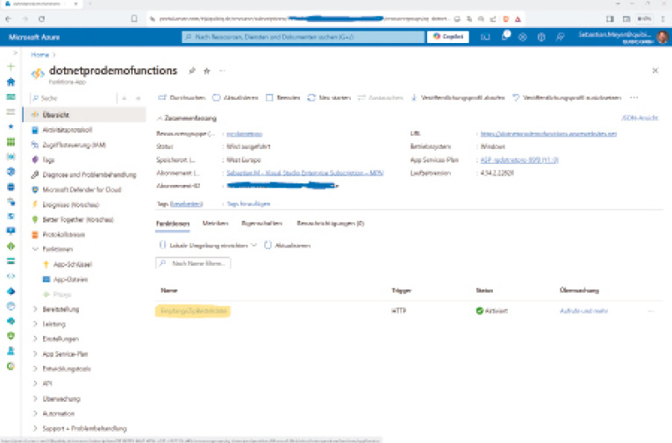Click the toolbar Aktualisieren button next to Durchsuchen
This screenshot has height=443, width=672.
(x=235, y=97)
